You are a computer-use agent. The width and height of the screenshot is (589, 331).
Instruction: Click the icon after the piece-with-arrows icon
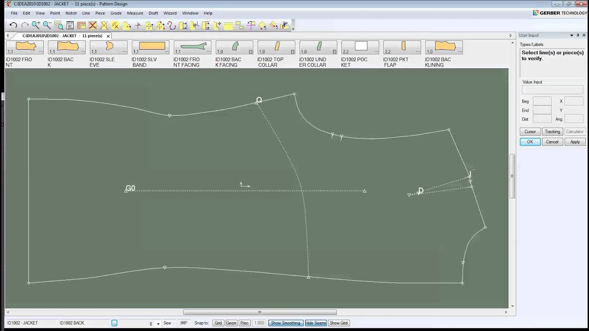coord(195,25)
